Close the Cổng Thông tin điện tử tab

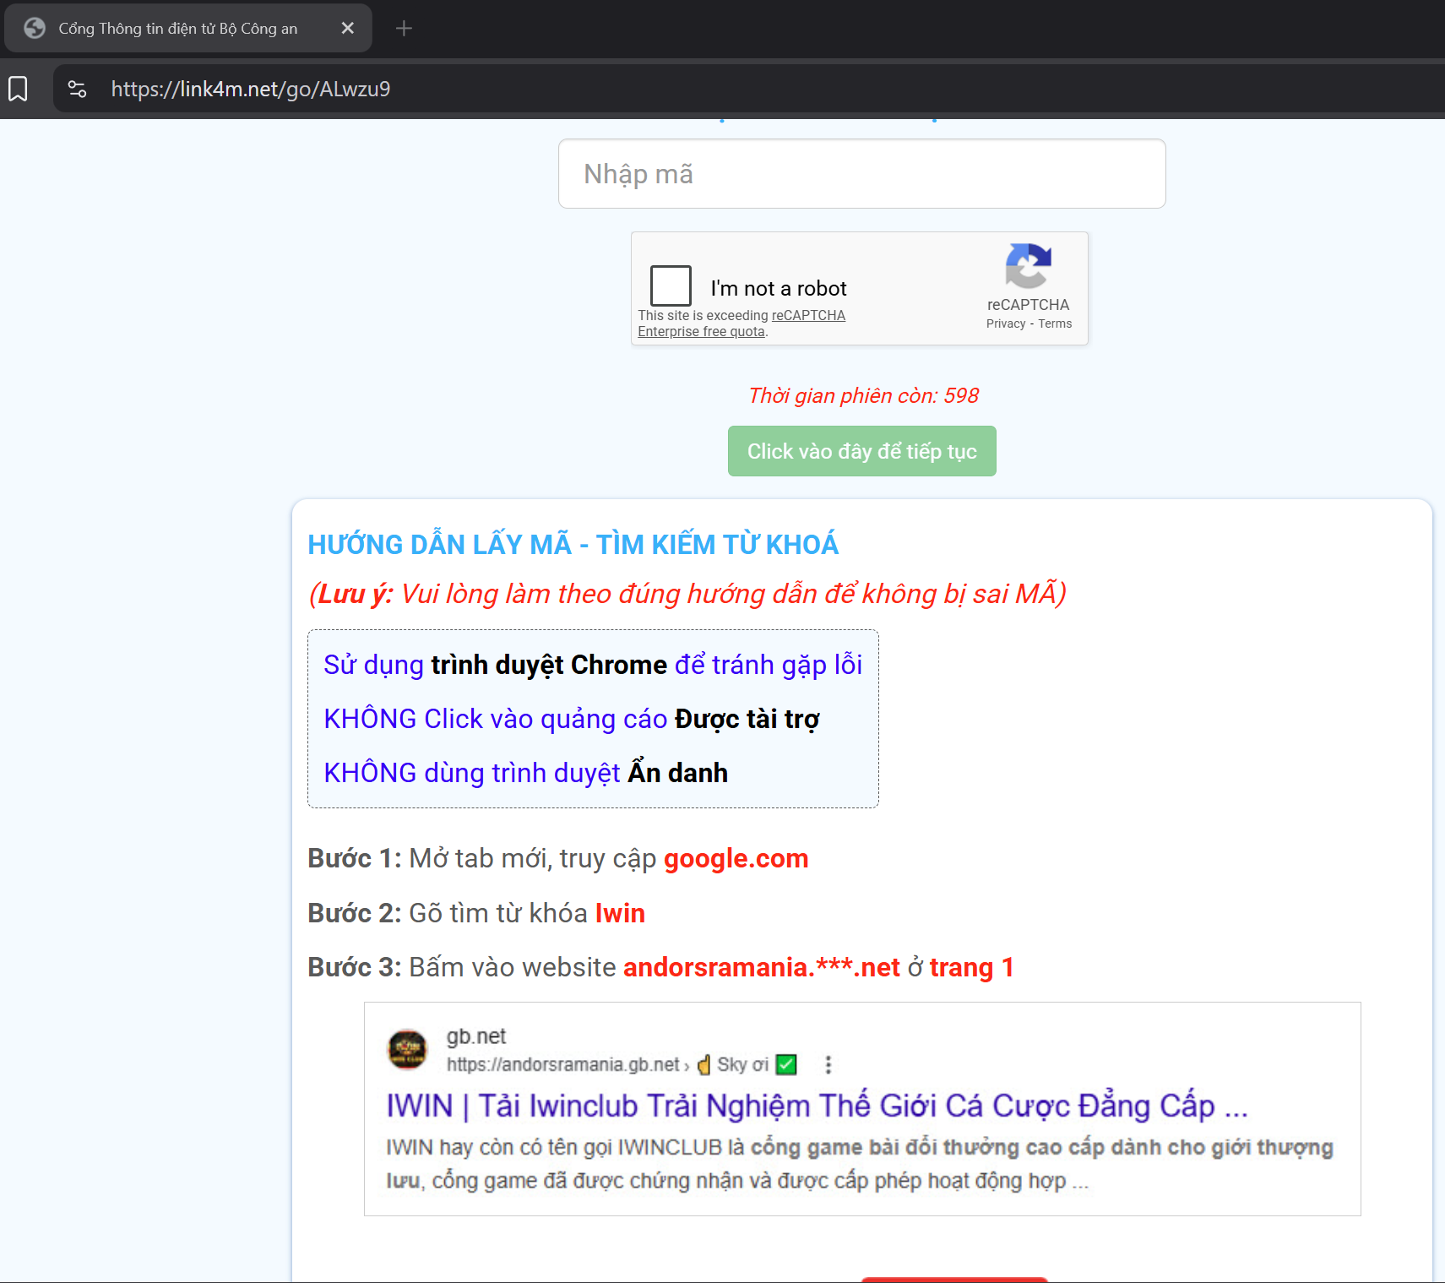[x=347, y=29]
